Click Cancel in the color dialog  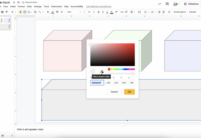click(114, 92)
